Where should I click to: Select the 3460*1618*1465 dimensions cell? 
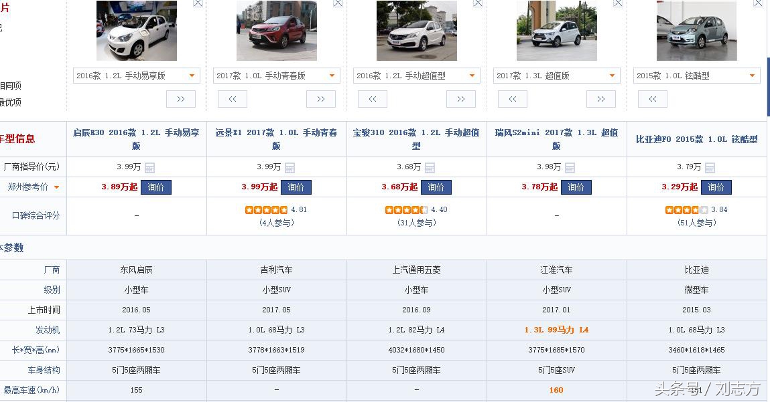coord(697,350)
